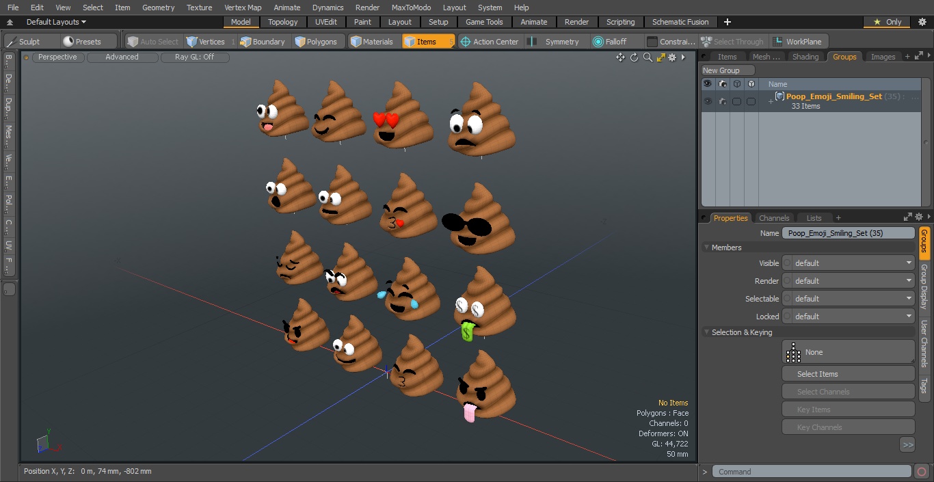Open viewport settings gear

click(672, 57)
